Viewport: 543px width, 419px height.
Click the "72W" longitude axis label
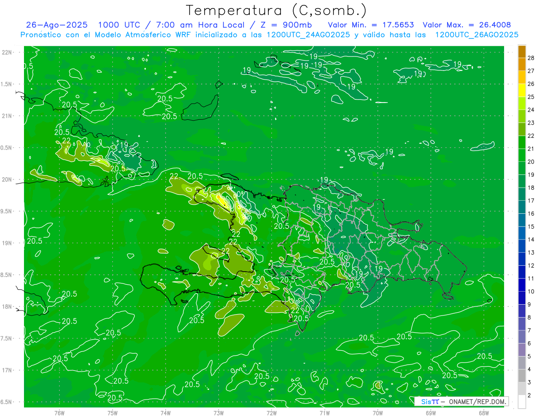point(271,413)
